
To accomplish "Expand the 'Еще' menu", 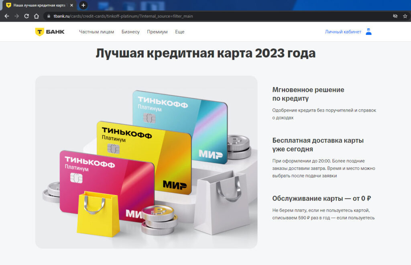I will (179, 32).
